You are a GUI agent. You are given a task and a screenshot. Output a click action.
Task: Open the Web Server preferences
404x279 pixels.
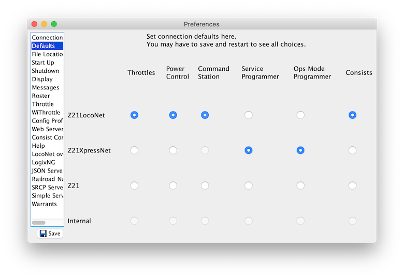pyautogui.click(x=47, y=129)
